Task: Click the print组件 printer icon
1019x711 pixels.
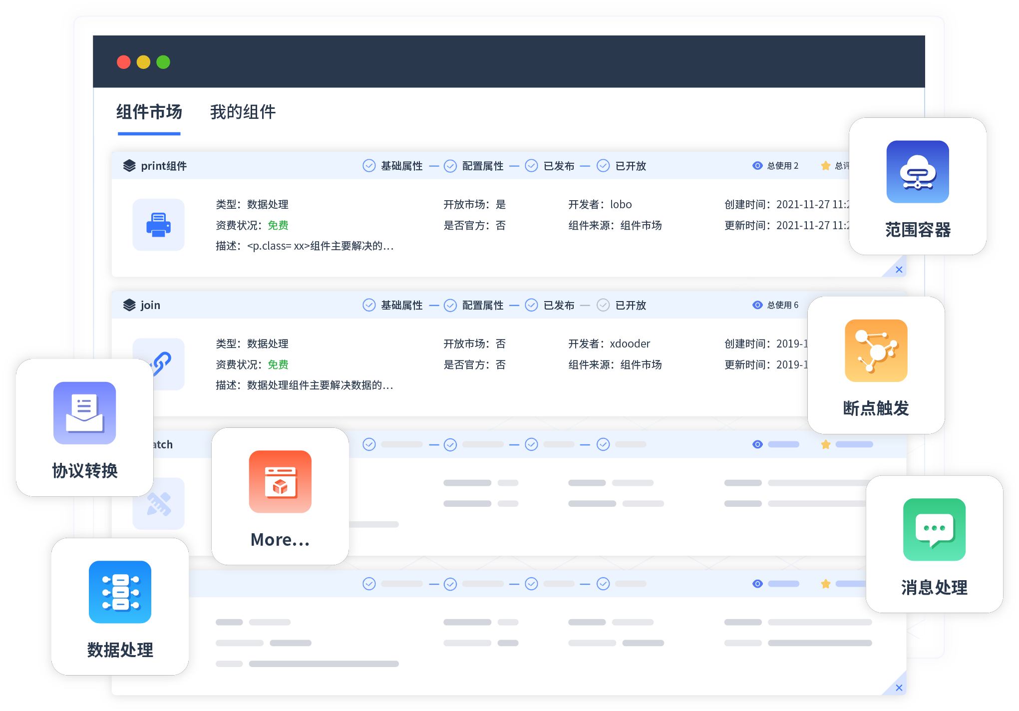Action: 158,225
